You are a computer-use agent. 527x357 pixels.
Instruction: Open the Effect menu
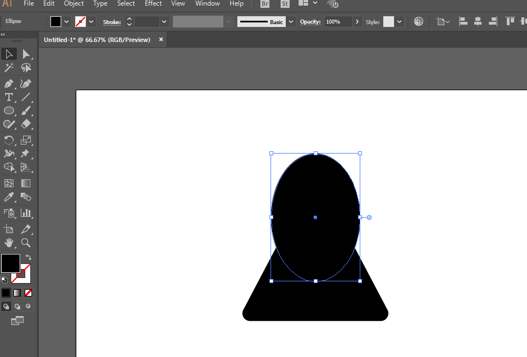[153, 3]
